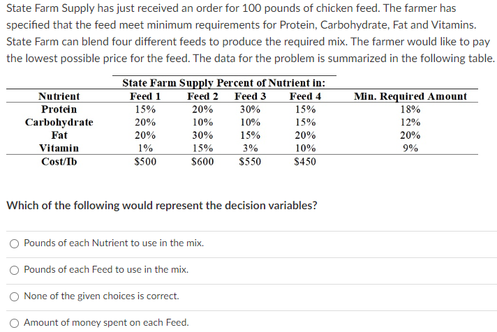Click the 'State Farm Supply Percent of Nutrient' table title
Screen dimensions: 497x332
(223, 82)
